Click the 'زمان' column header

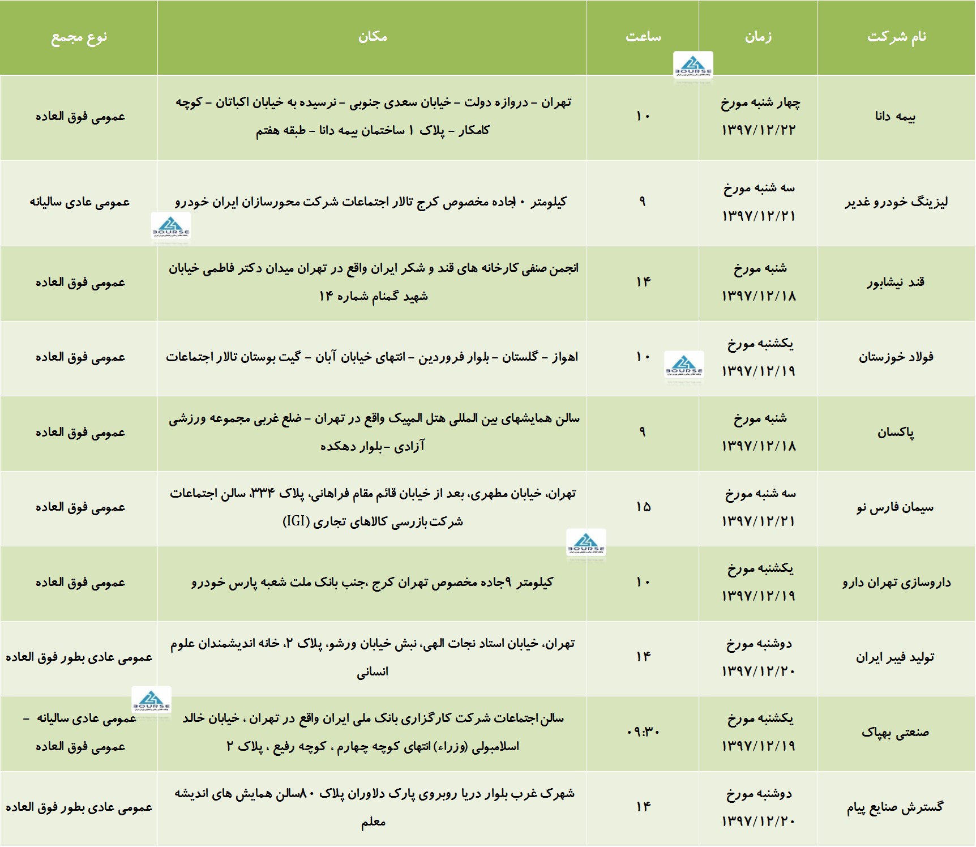(758, 37)
